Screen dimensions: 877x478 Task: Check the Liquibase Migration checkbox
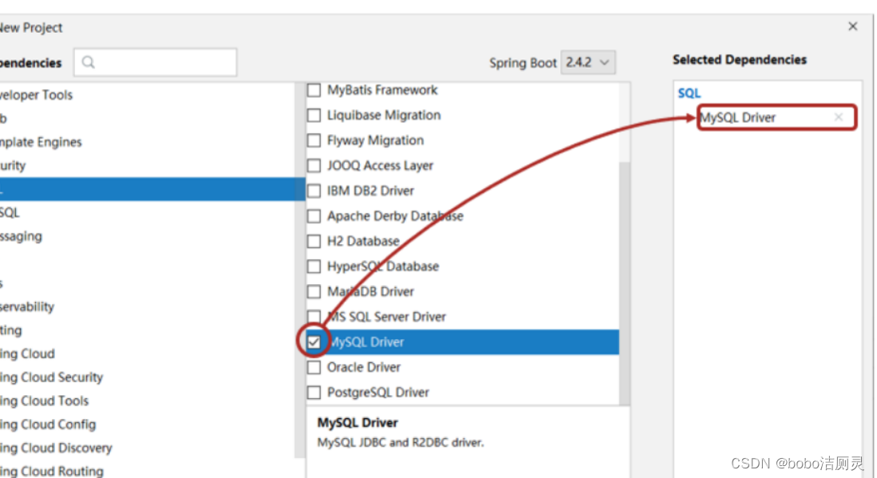click(314, 115)
